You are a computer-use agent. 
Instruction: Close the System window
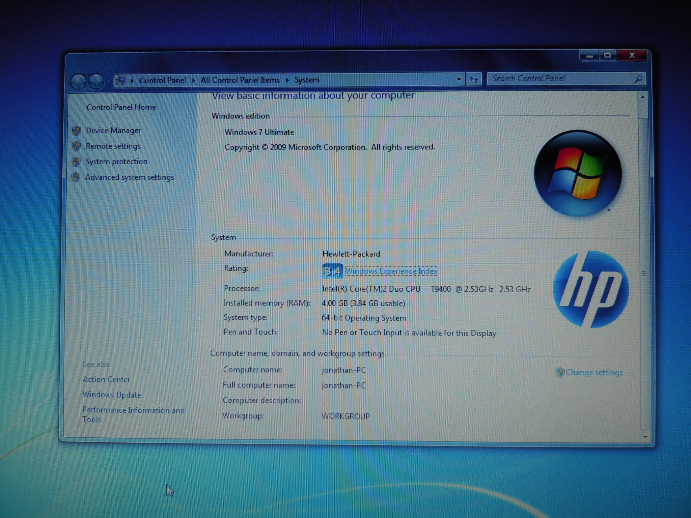(x=632, y=55)
